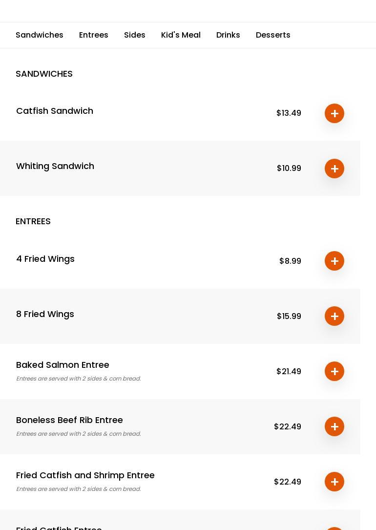Screen dimensions: 376x530
Task: Add Whiting Sandwich with plus button
Action: 334,169
